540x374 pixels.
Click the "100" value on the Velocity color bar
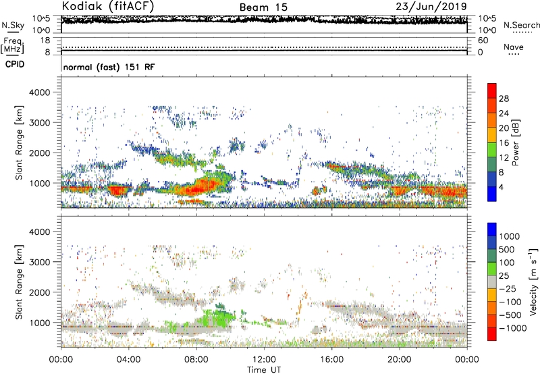[507, 263]
